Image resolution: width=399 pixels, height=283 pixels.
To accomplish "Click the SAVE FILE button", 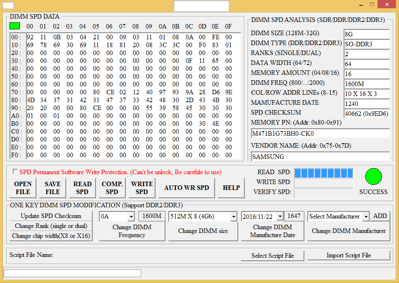I will (x=53, y=188).
